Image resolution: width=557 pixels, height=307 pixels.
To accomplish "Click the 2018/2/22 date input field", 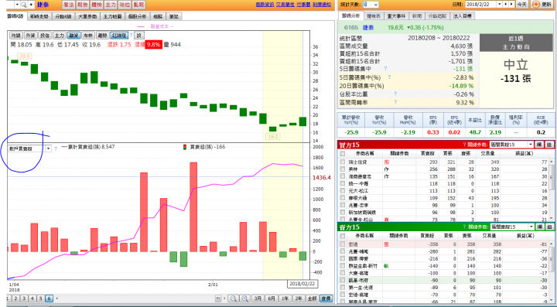I will tap(481, 5).
